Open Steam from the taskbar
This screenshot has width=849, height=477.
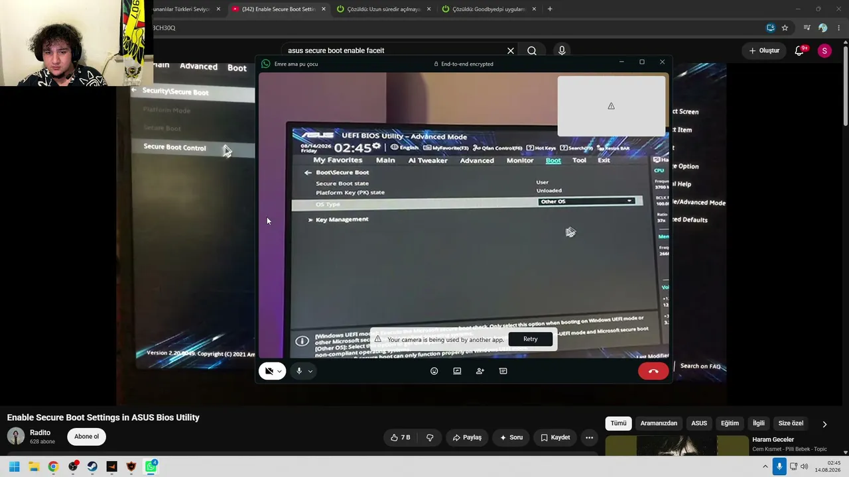point(92,466)
